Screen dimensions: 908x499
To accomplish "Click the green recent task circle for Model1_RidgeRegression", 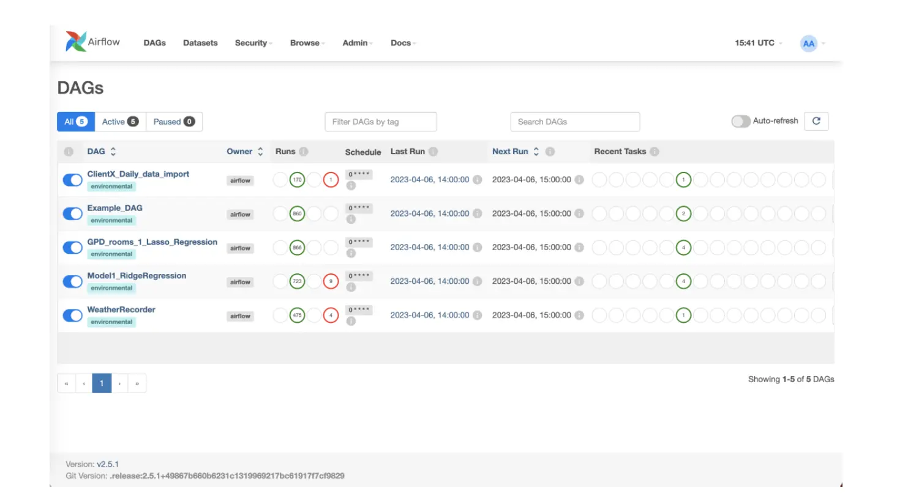I will click(684, 281).
